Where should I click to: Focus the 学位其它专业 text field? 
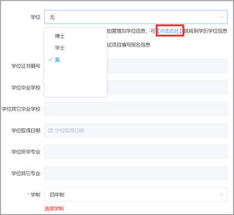[x=136, y=173]
